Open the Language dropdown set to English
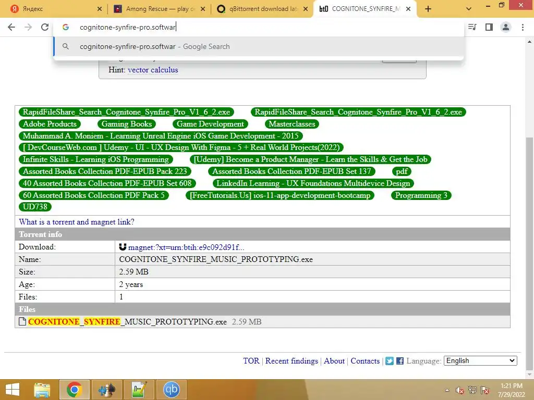This screenshot has width=534, height=400. 480,360
